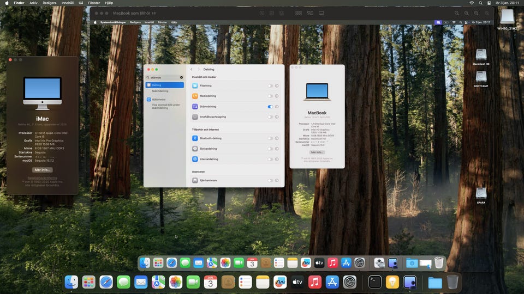This screenshot has height=294, width=524.
Task: Click Mer info… in the iMac window
Action: 43,170
